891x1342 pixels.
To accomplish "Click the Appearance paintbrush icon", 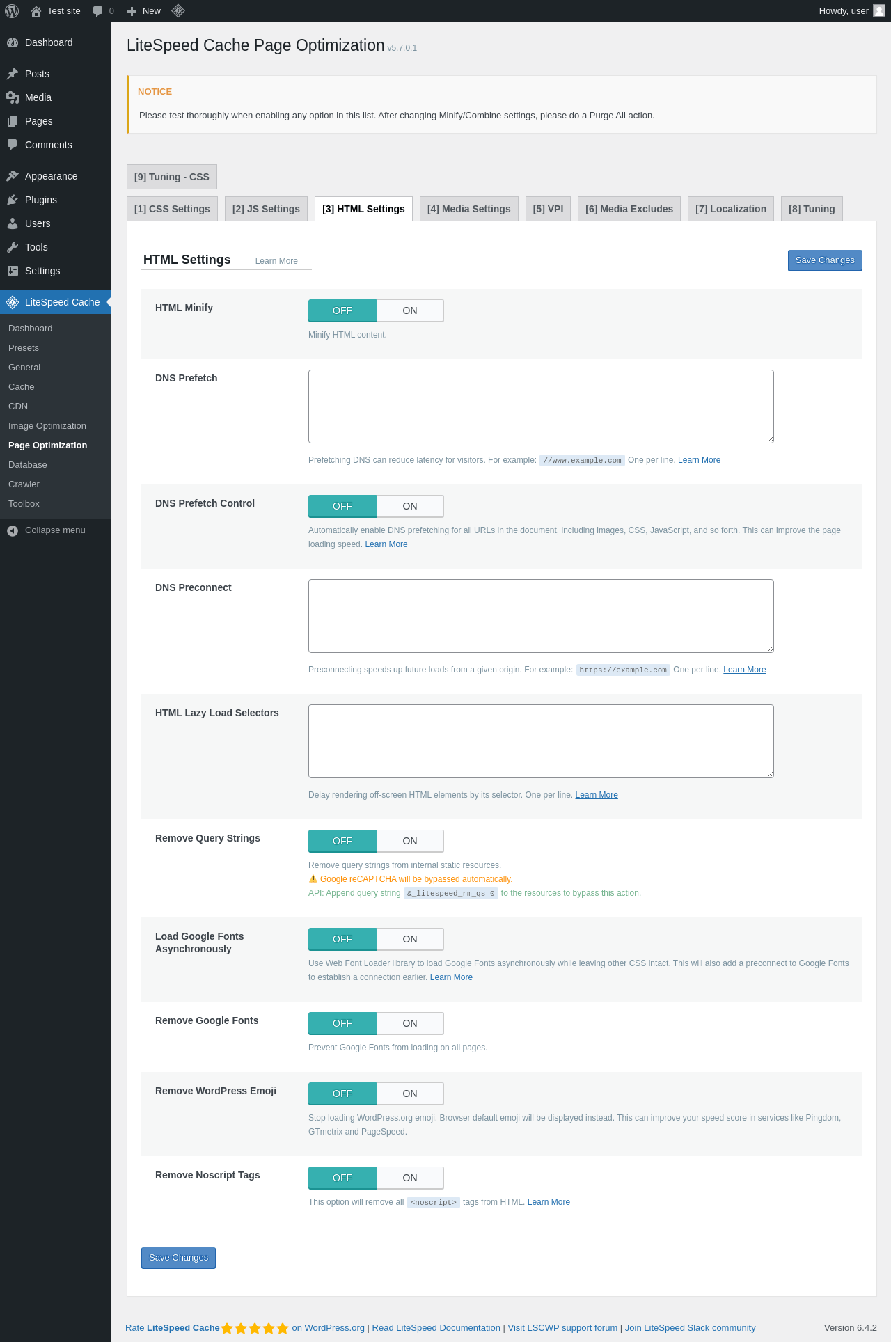I will tap(13, 176).
